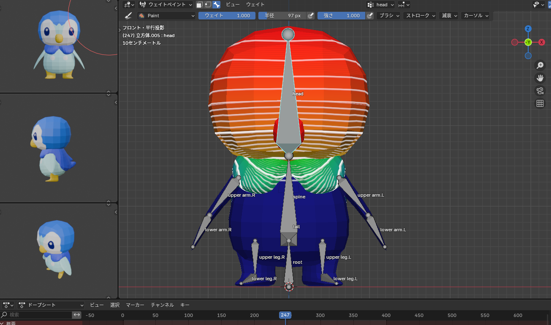Open the ストローク settings popover
Viewport: 551px width, 325px height.
tap(420, 16)
